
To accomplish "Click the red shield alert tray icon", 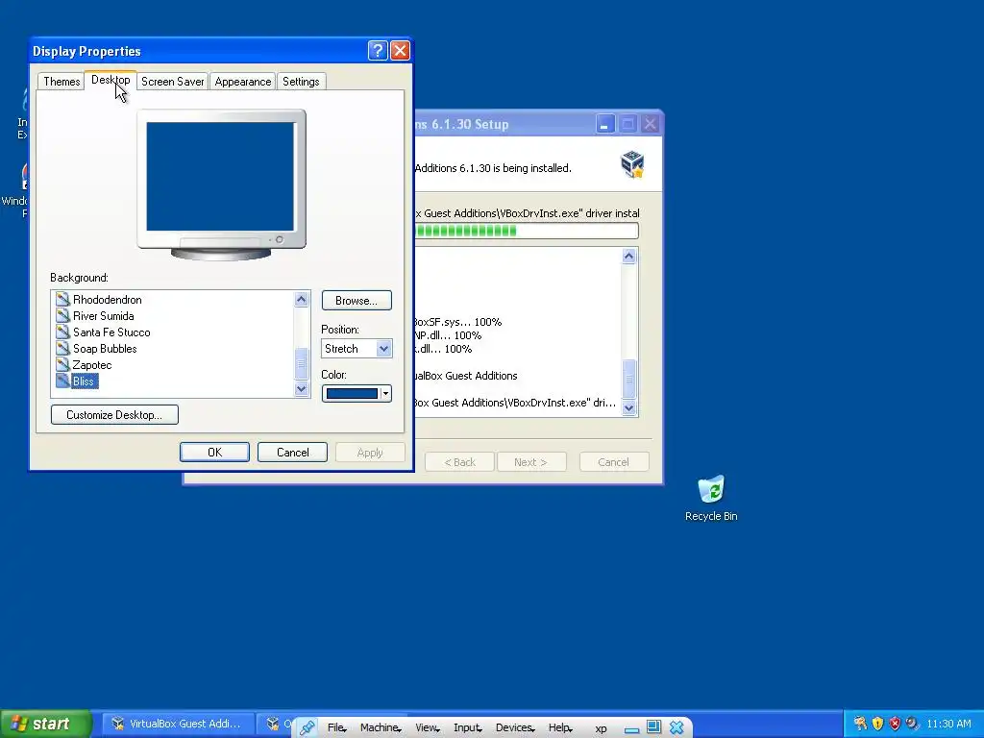I will 895,724.
